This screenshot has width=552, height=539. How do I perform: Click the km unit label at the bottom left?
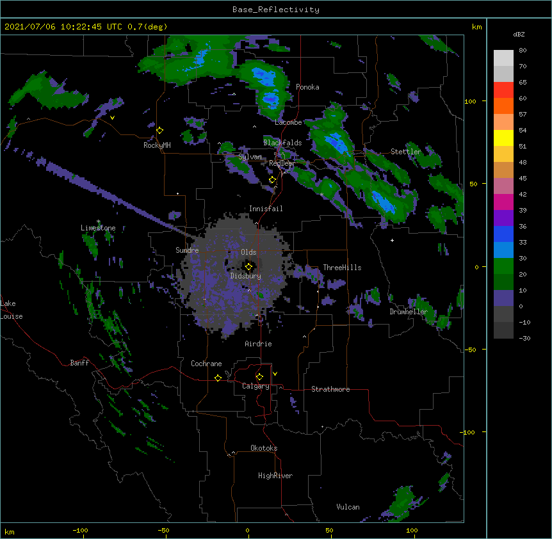point(10,532)
